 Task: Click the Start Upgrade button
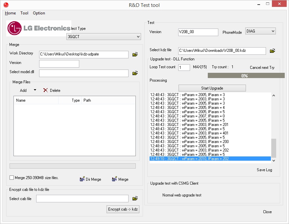coord(212,88)
